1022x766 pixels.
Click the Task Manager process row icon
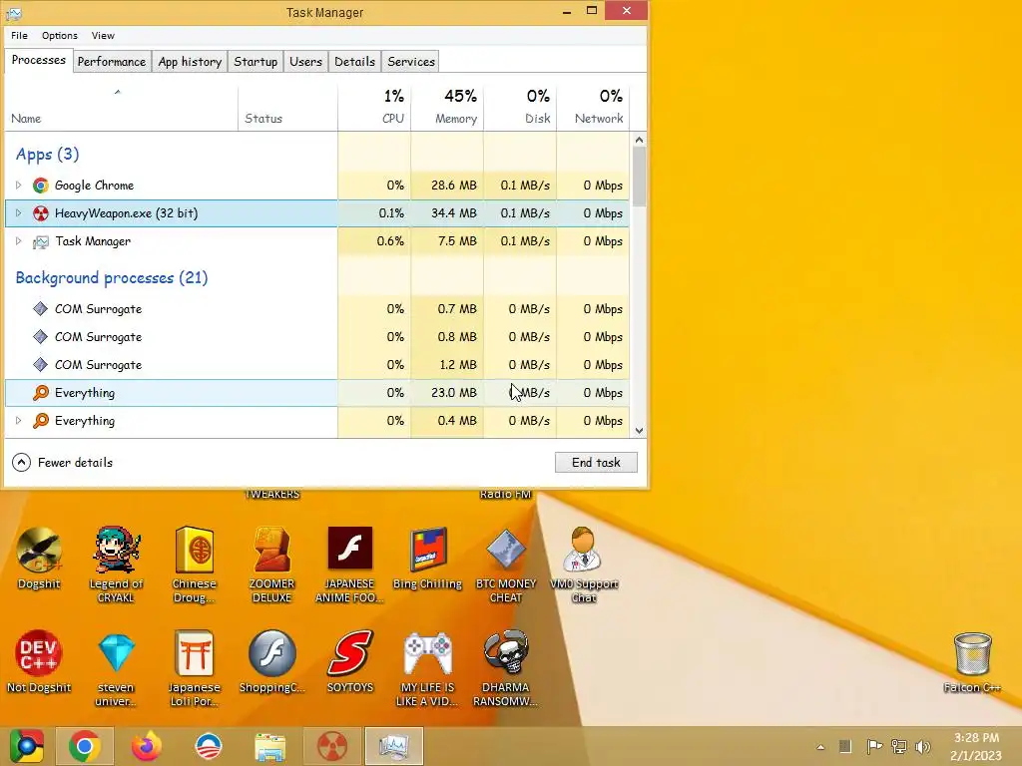tap(40, 241)
